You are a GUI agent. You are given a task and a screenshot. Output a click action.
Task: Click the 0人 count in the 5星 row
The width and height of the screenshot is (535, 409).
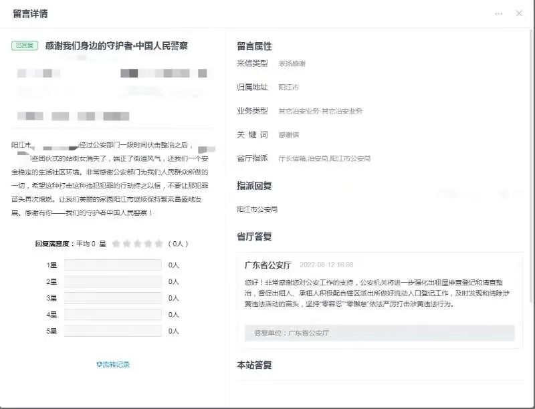coord(174,331)
